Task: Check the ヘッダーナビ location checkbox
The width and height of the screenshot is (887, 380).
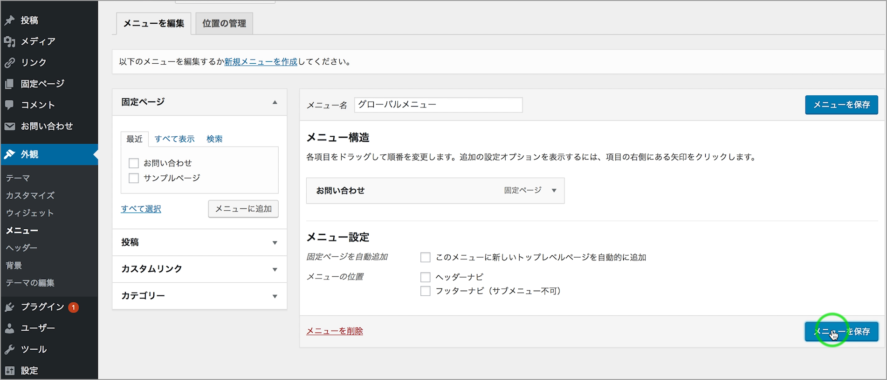Action: (x=425, y=277)
